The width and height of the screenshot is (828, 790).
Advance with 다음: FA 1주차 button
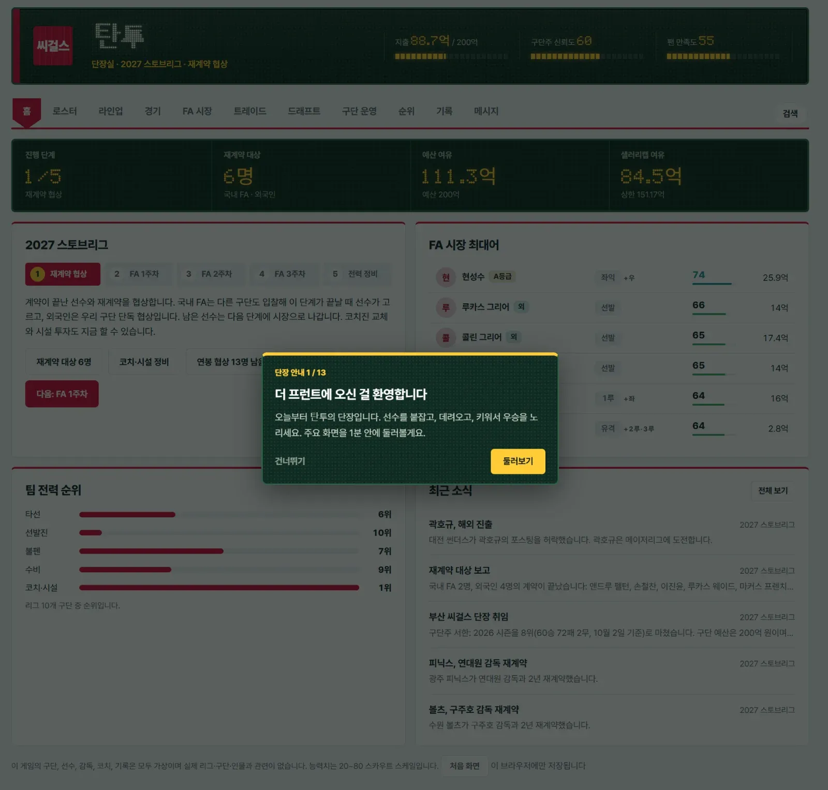point(62,394)
